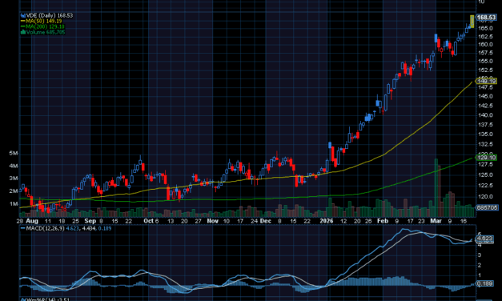Click the tallest green volume bar in March
This screenshot has width=502, height=301.
[436, 187]
